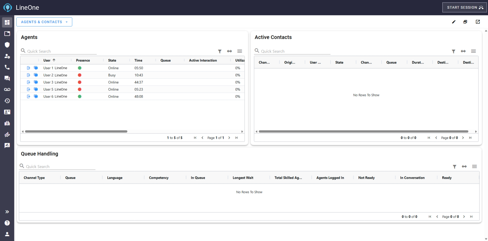488x241 pixels.
Task: Click the Agents table horizontal scrollbar
Action: point(76,131)
